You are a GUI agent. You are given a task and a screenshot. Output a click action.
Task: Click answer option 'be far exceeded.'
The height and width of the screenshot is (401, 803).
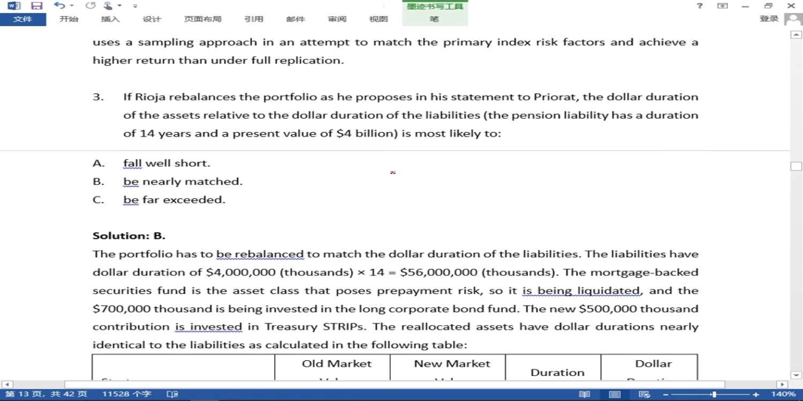[174, 200]
